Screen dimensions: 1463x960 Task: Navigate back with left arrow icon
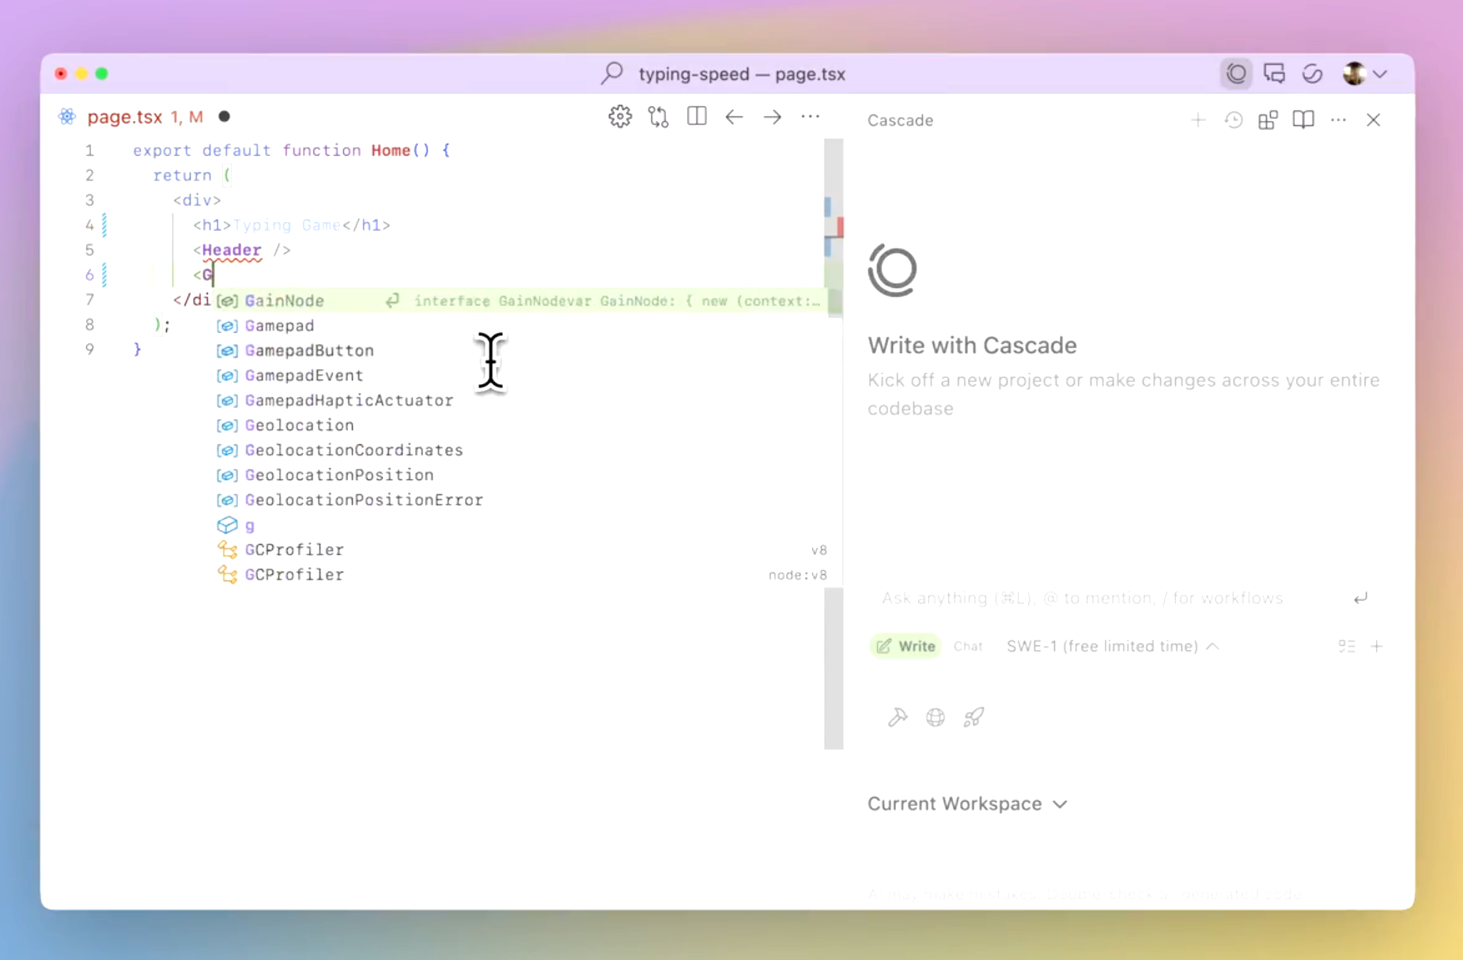(734, 117)
